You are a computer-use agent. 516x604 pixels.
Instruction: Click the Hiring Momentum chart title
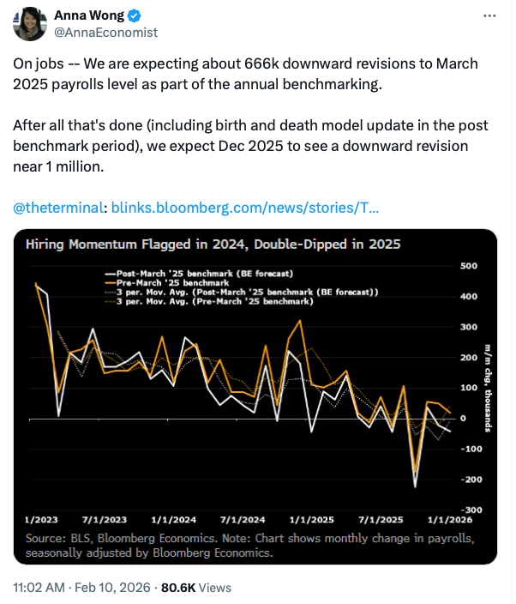pyautogui.click(x=213, y=244)
